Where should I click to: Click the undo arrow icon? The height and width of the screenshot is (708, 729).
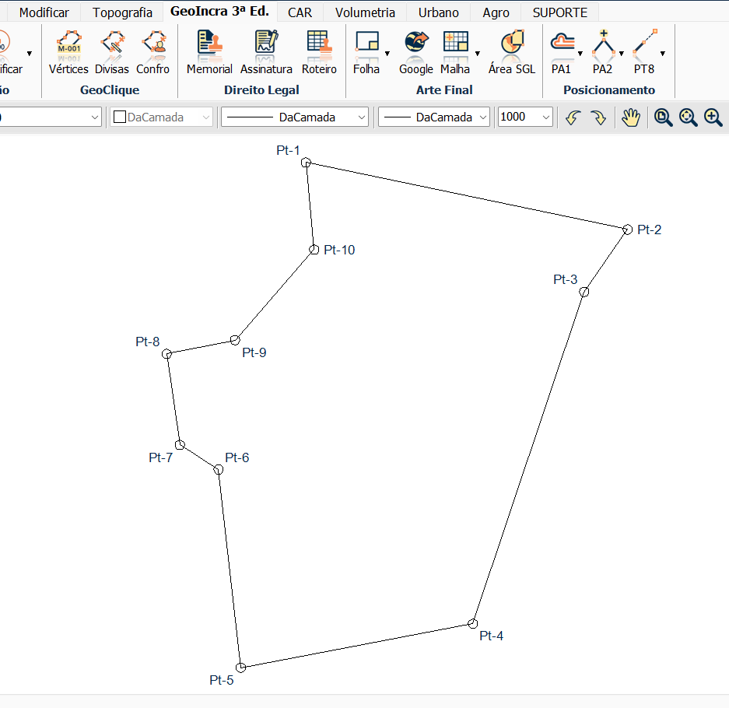click(573, 117)
